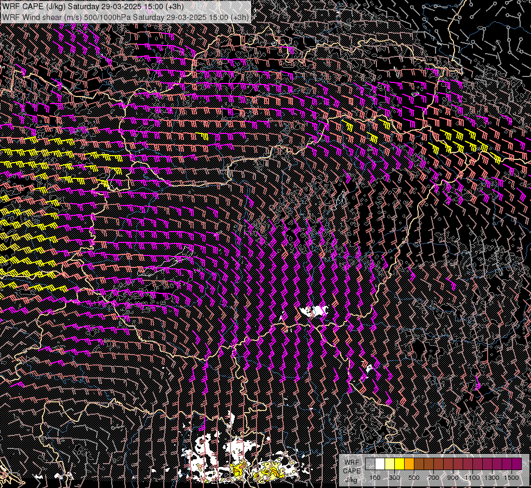The height and width of the screenshot is (488, 531).
Task: Click the legend label 1100
Action: [x=472, y=478]
